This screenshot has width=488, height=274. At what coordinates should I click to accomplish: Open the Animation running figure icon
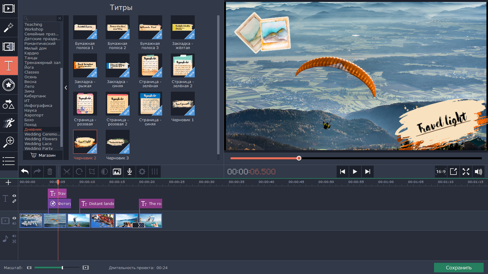(9, 123)
